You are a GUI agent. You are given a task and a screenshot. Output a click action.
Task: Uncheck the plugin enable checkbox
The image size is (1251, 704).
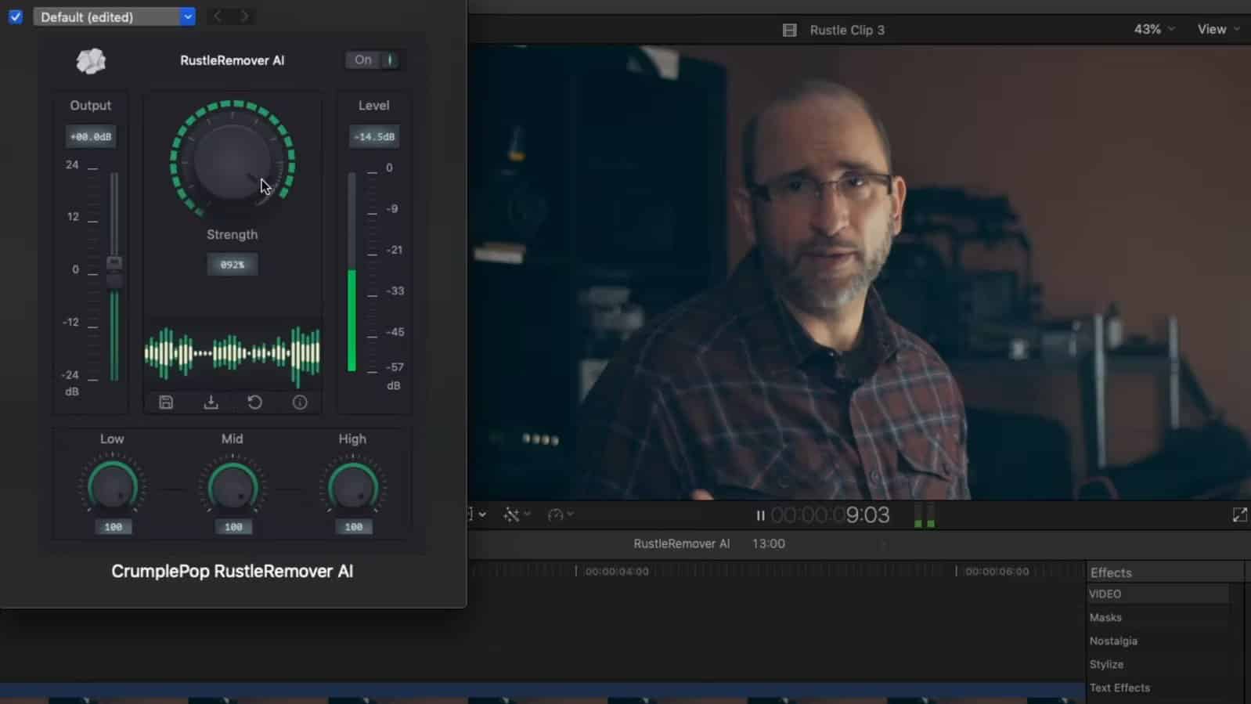pos(16,16)
